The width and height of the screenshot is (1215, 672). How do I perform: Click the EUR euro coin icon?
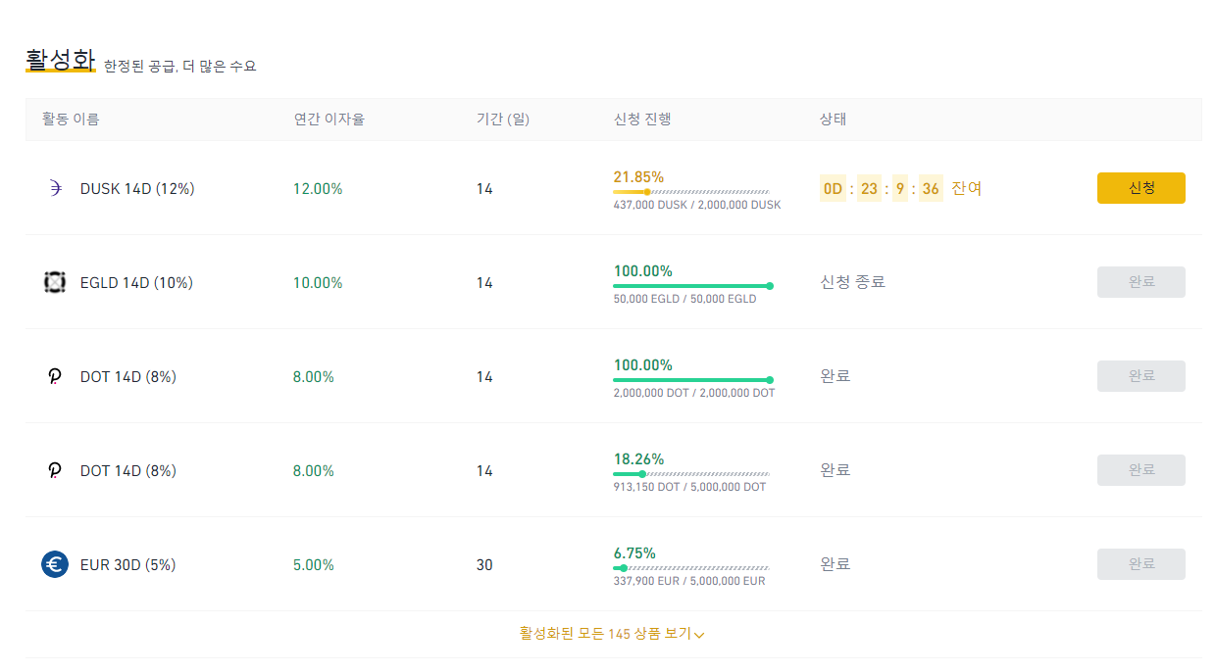[55, 564]
